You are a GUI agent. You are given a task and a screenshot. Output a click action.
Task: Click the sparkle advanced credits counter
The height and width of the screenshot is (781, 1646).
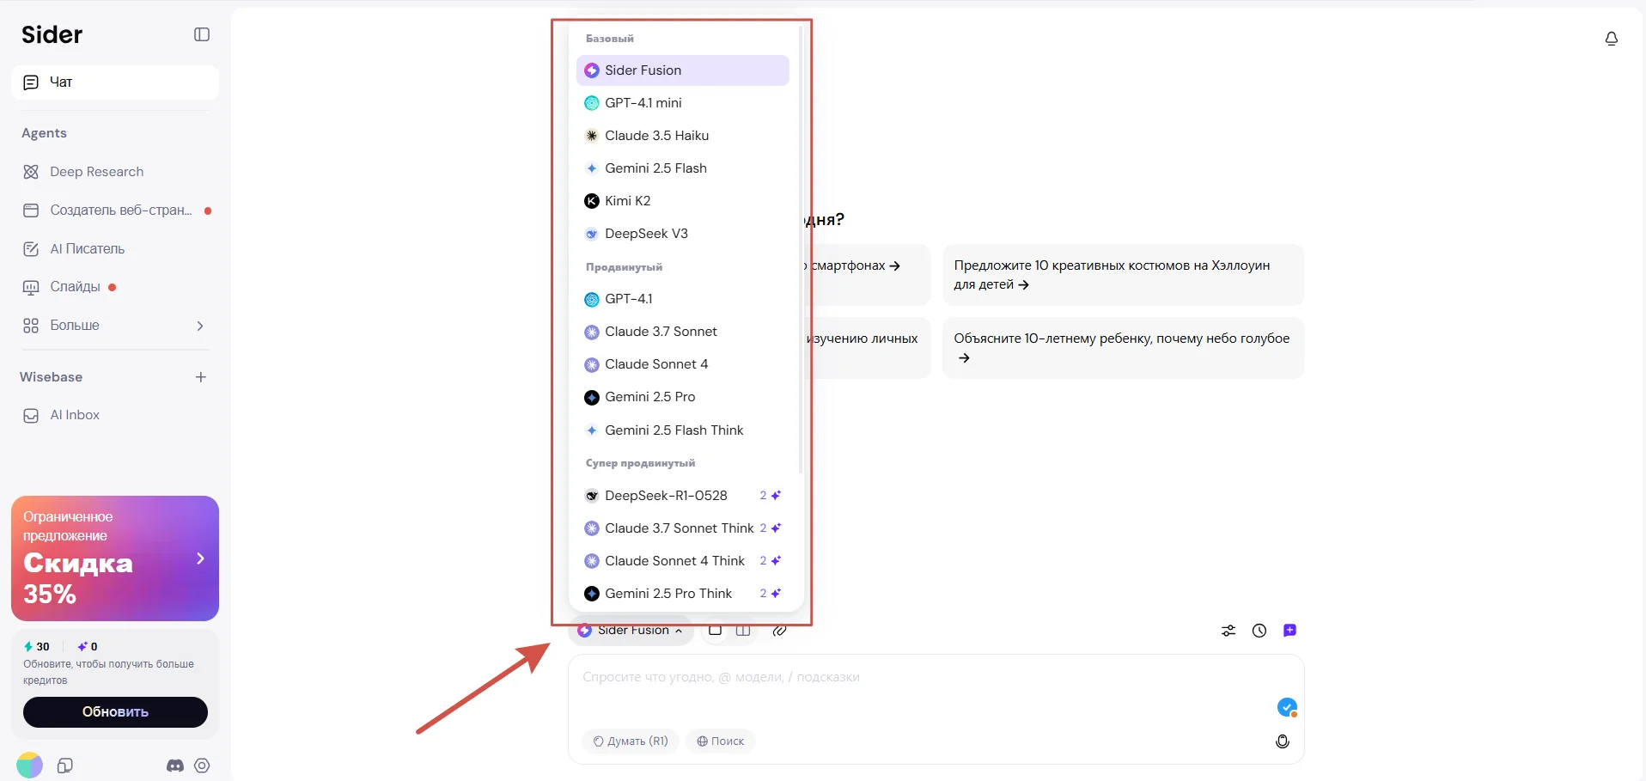[88, 647]
